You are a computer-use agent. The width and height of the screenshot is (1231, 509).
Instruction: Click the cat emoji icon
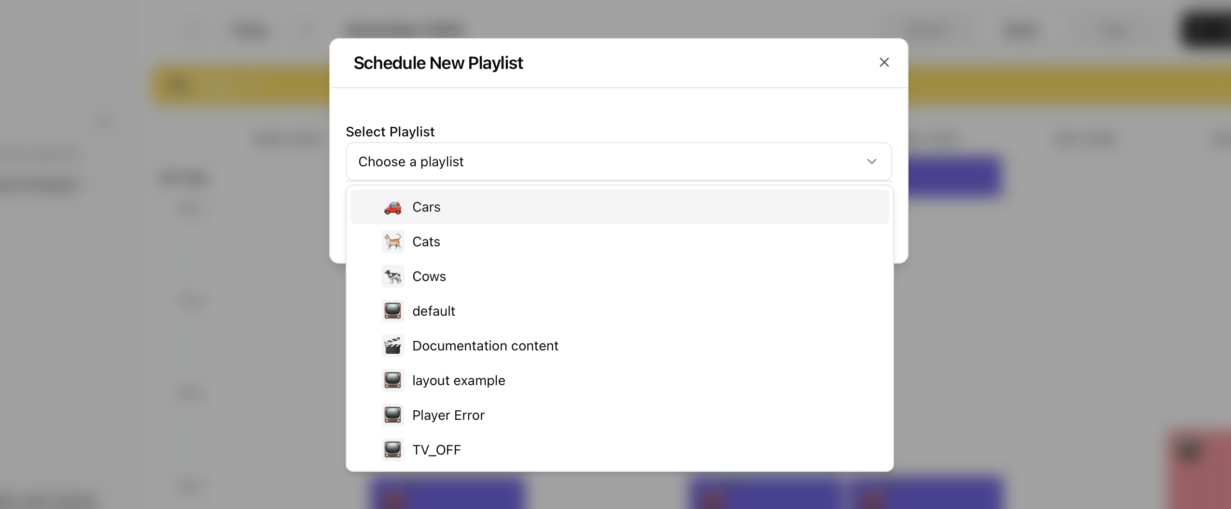point(392,241)
